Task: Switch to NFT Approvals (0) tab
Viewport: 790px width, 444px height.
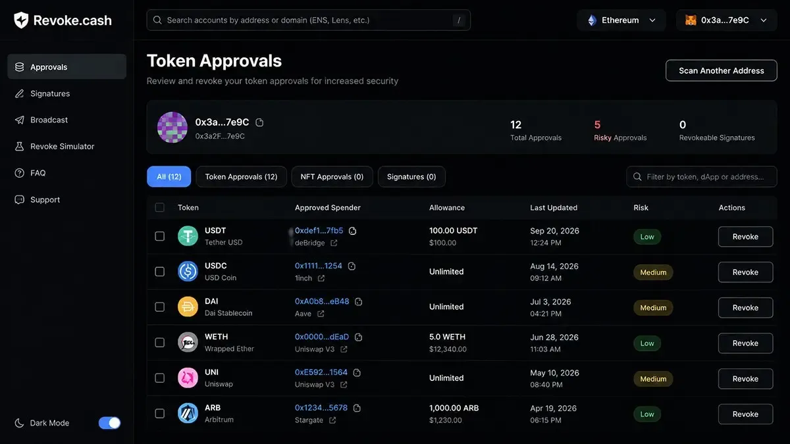Action: (x=332, y=177)
